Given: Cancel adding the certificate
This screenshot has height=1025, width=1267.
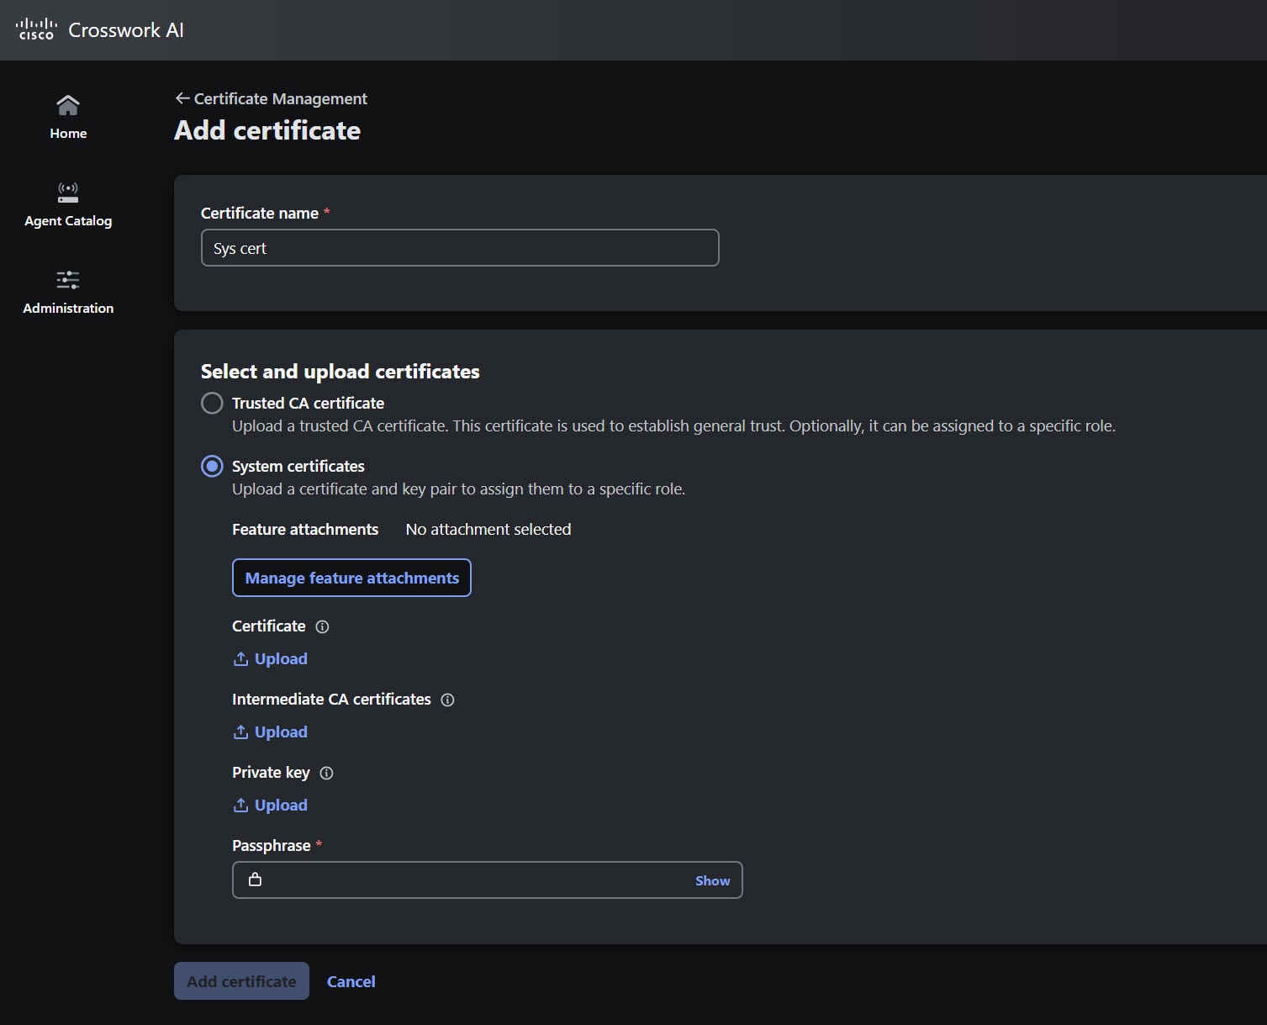Looking at the screenshot, I should point(351,981).
